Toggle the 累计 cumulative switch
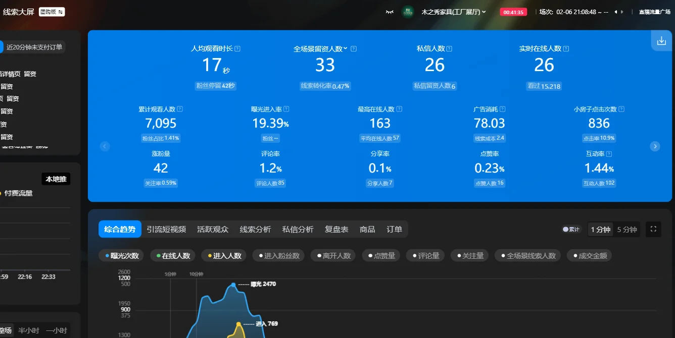Screen dimensions: 675x338 [571, 229]
